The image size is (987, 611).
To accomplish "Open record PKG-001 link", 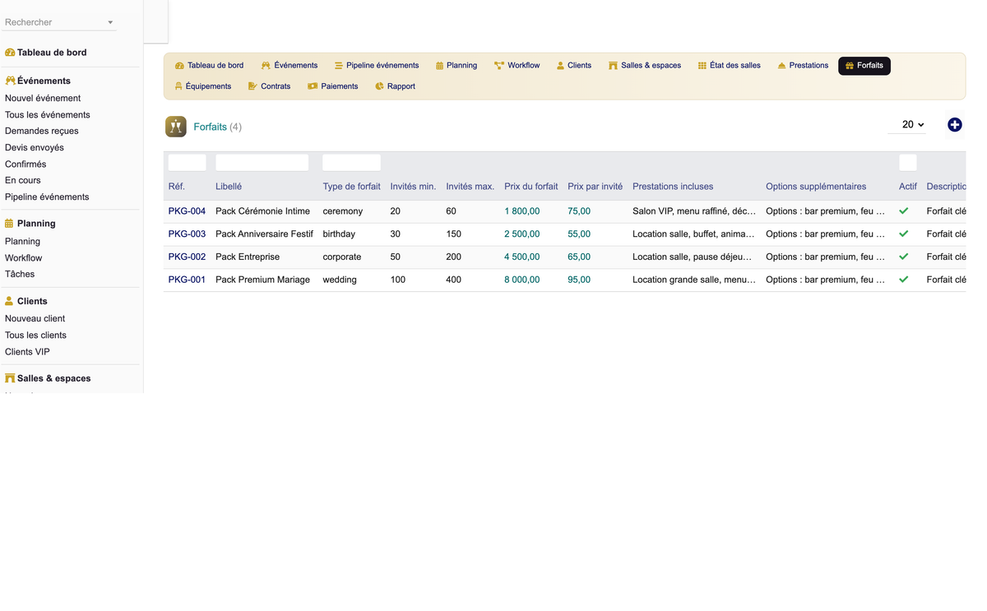I will pos(188,280).
